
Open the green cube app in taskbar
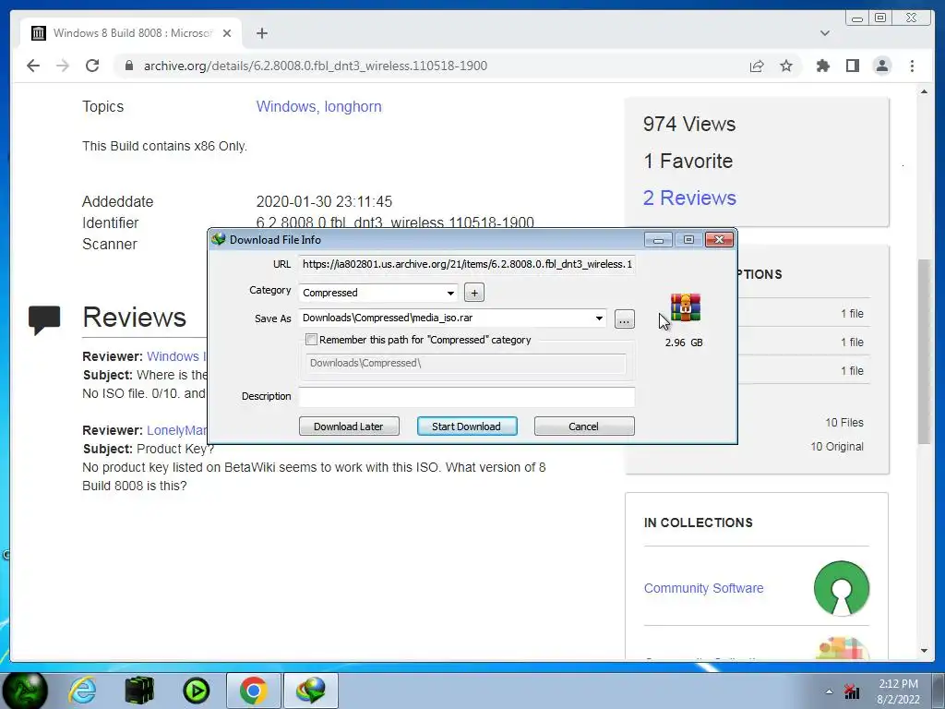click(139, 691)
